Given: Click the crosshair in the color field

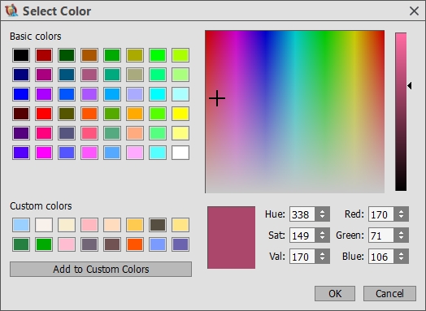Looking at the screenshot, I should [217, 98].
